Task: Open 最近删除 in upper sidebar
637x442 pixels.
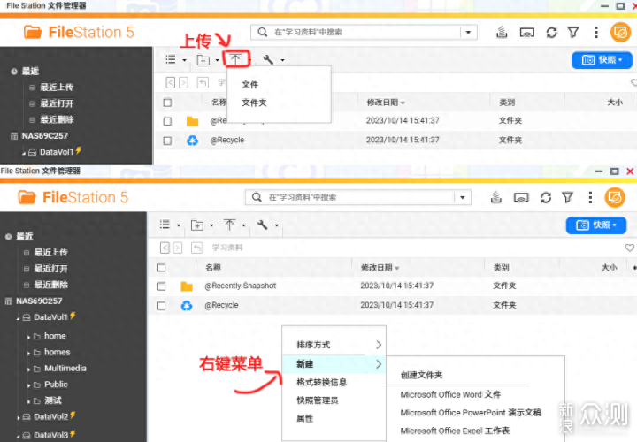Action: click(57, 119)
